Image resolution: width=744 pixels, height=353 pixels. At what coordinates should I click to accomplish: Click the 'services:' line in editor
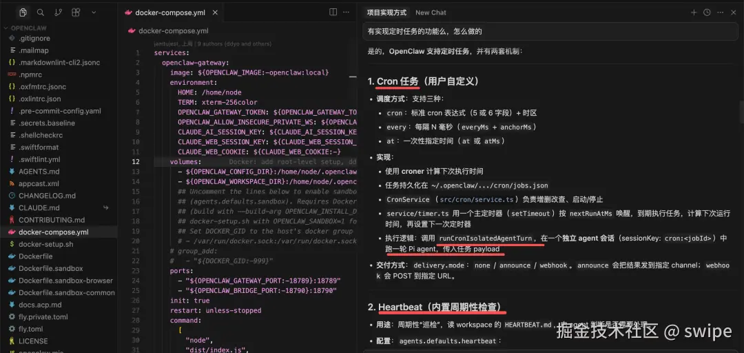(x=172, y=52)
